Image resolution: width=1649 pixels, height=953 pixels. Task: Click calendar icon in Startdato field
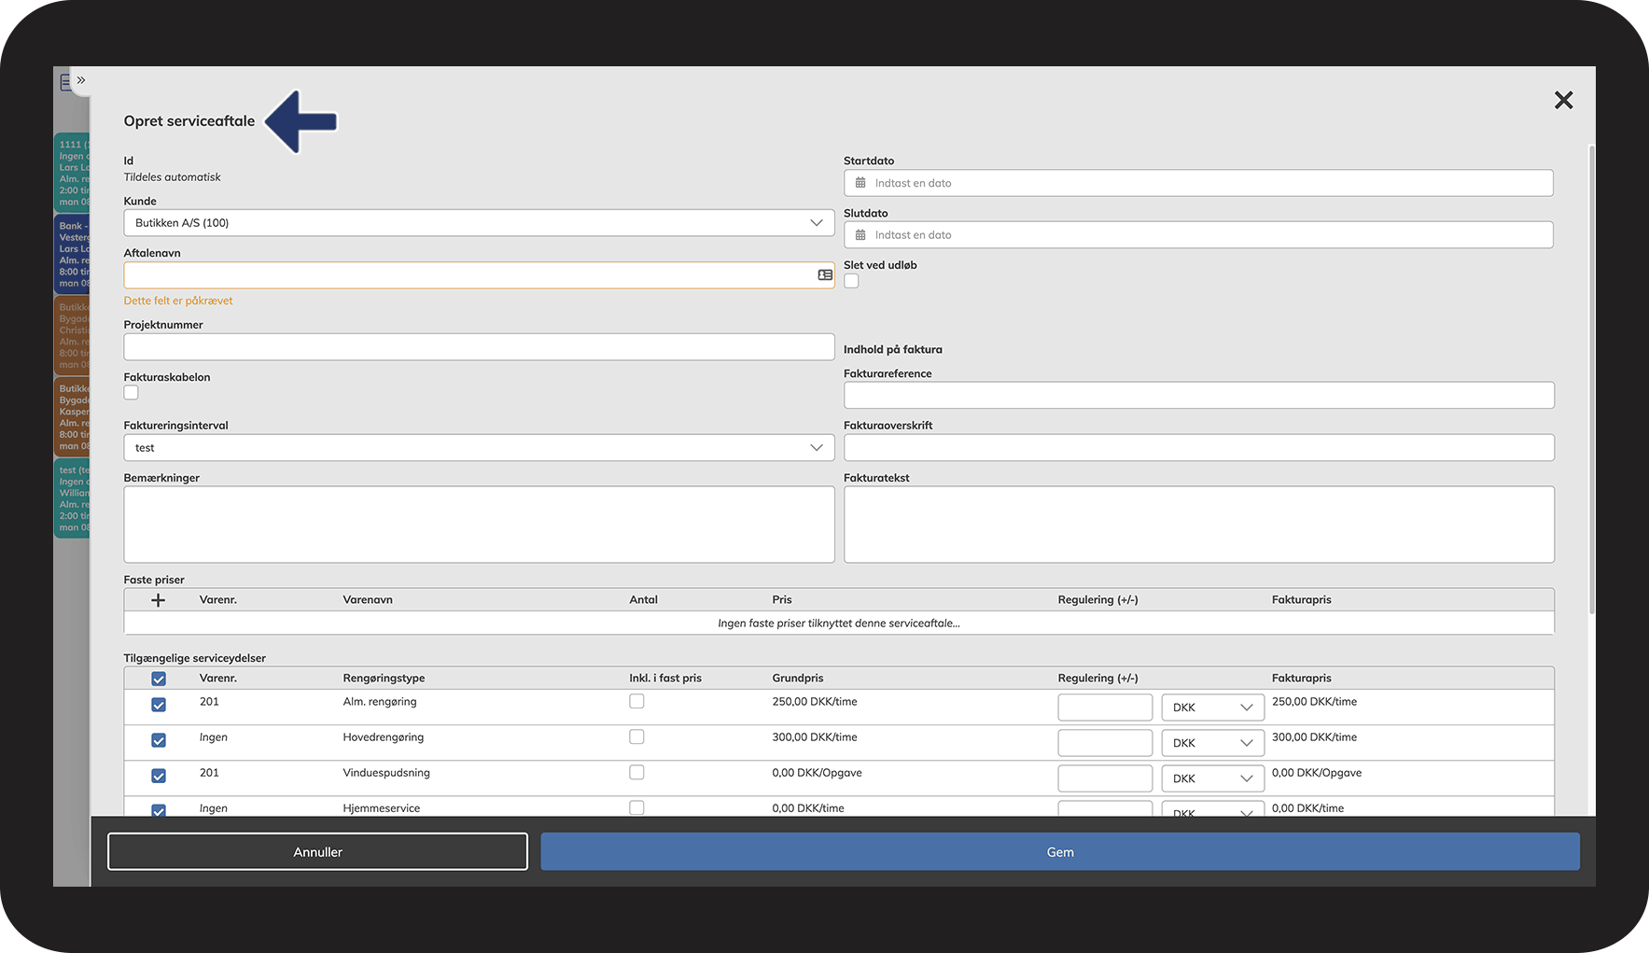[860, 183]
